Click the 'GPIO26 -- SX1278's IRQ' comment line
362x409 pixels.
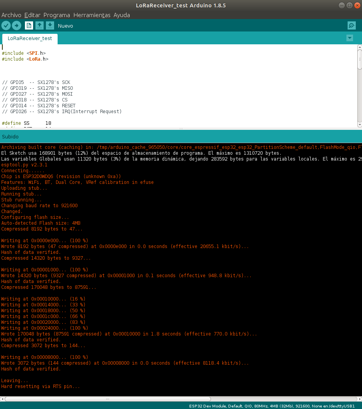pyautogui.click(x=62, y=111)
